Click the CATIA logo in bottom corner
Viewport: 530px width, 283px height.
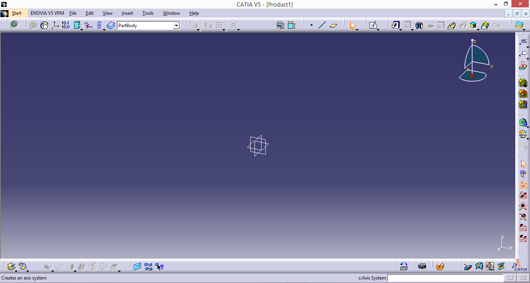point(519,266)
